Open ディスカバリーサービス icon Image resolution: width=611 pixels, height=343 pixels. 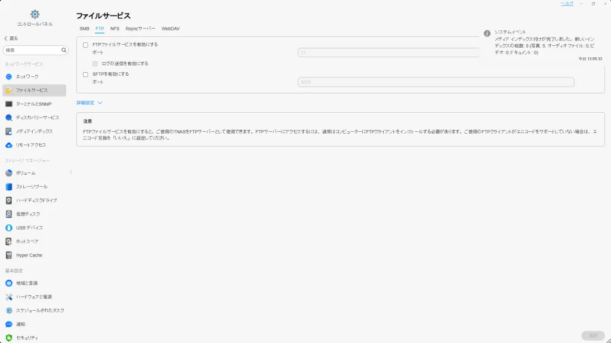pyautogui.click(x=8, y=118)
